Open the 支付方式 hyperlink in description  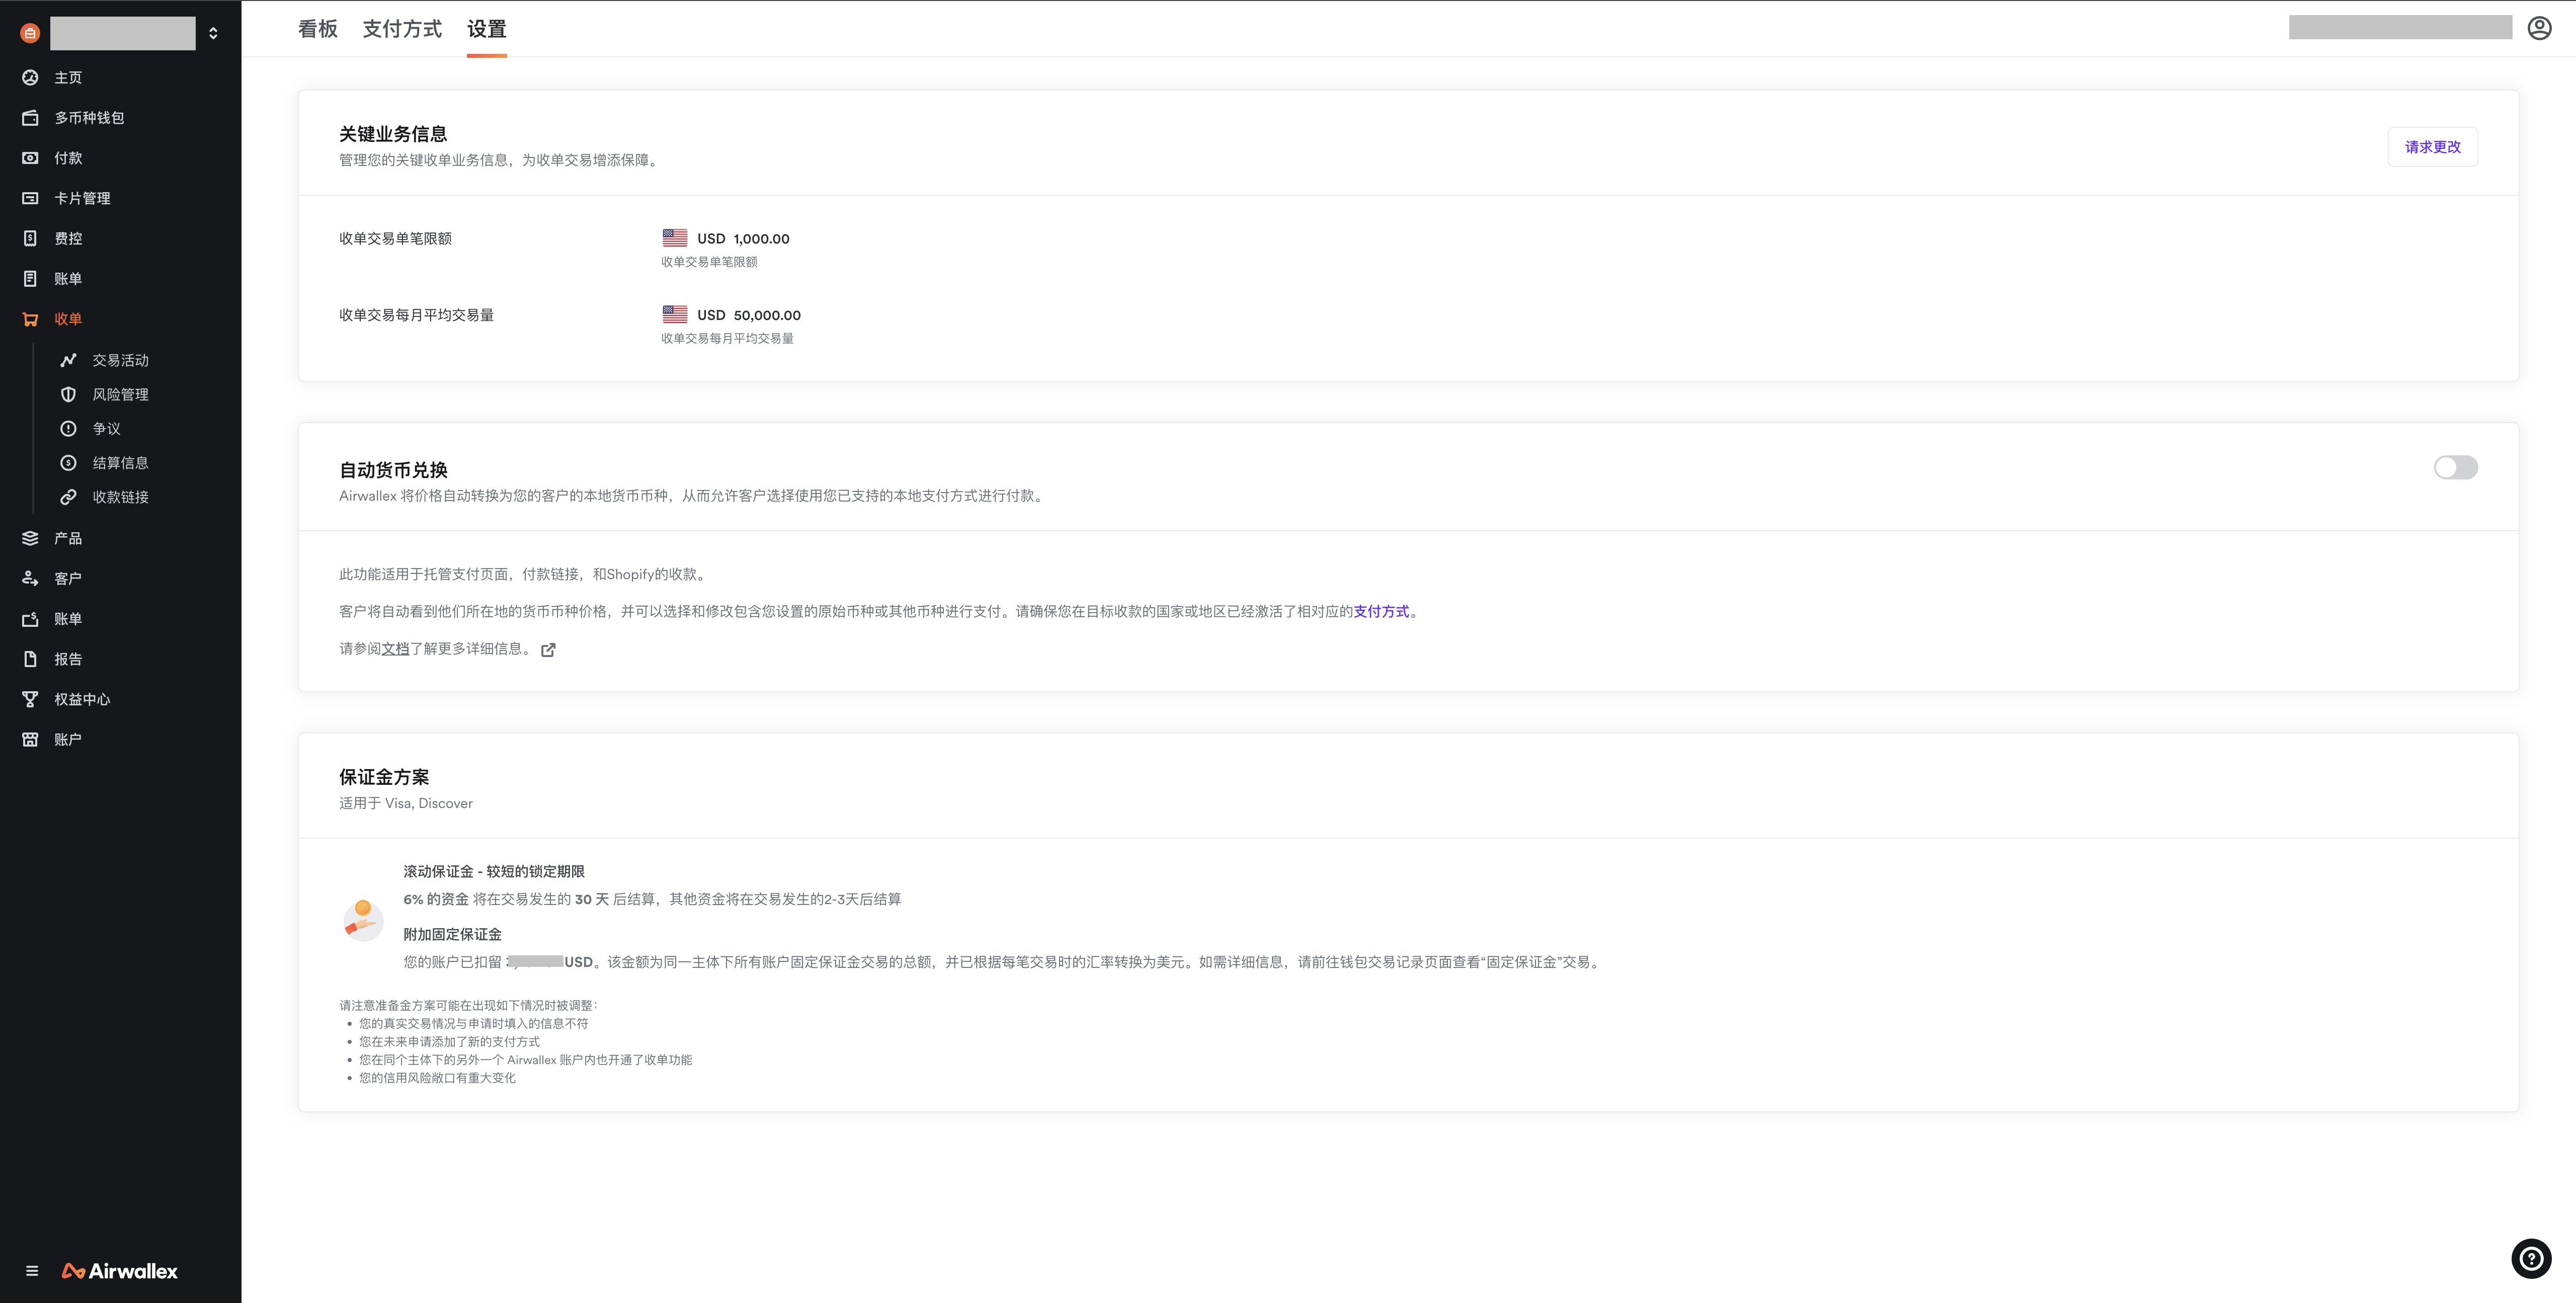coord(1381,612)
